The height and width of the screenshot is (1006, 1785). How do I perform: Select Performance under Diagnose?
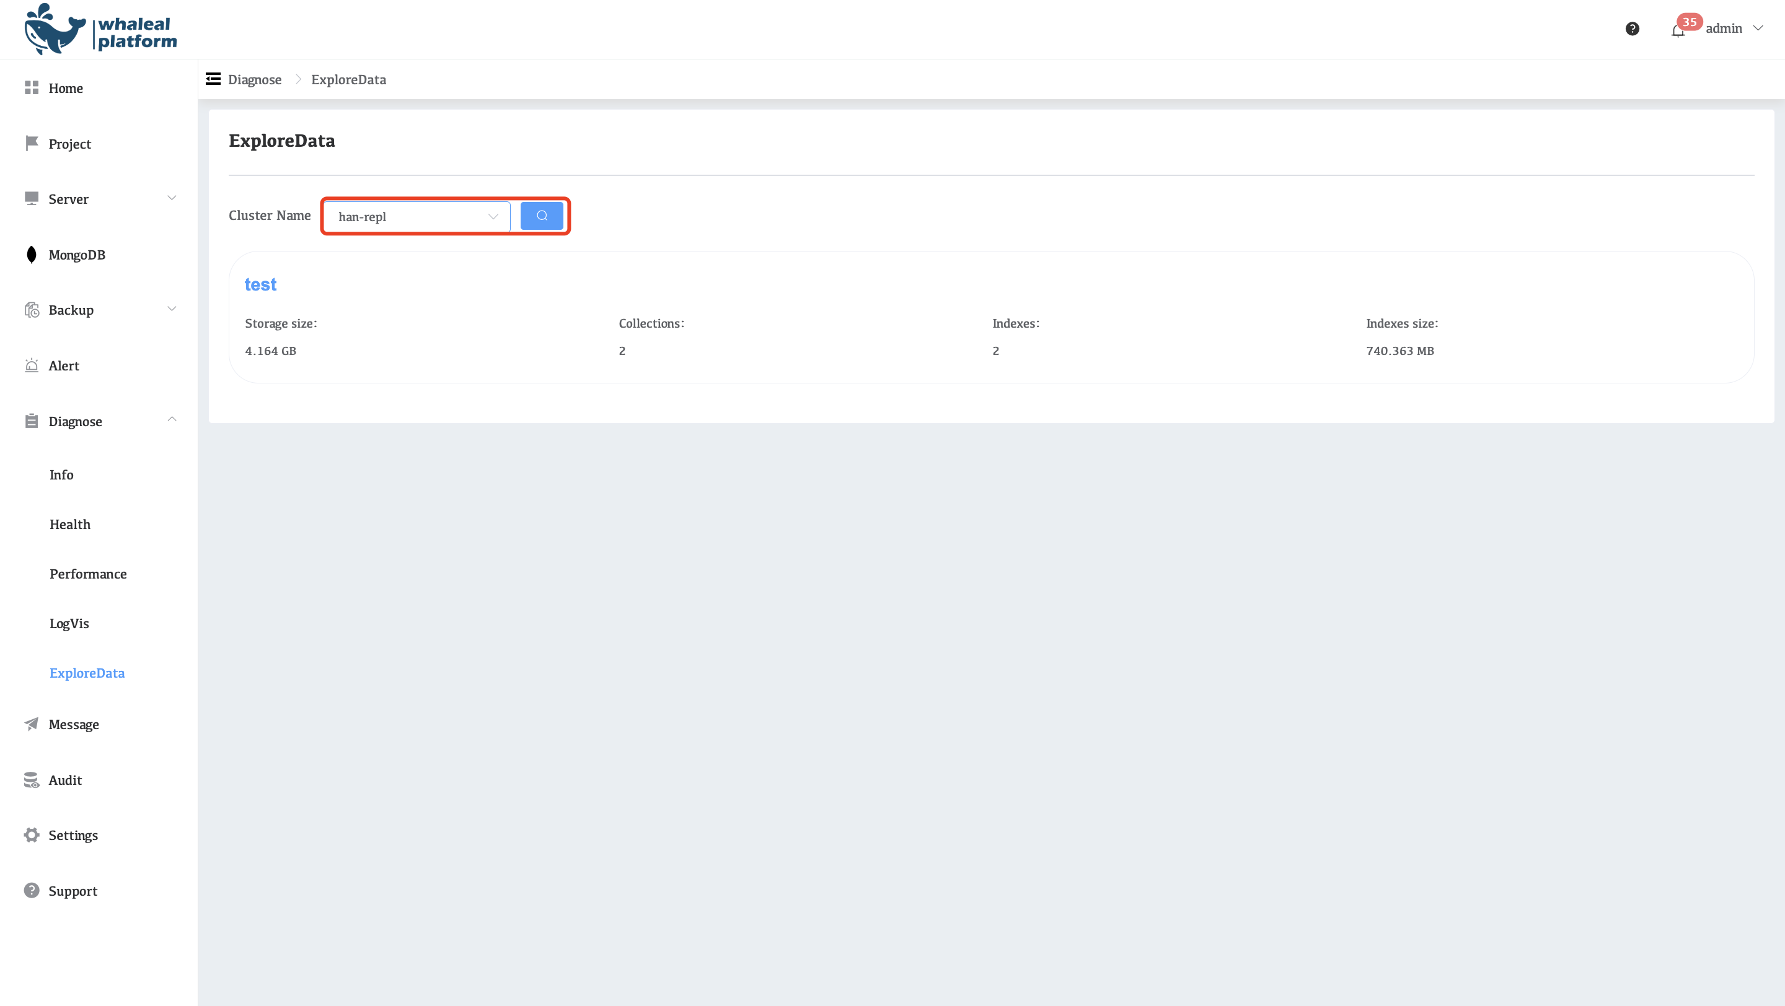[88, 574]
